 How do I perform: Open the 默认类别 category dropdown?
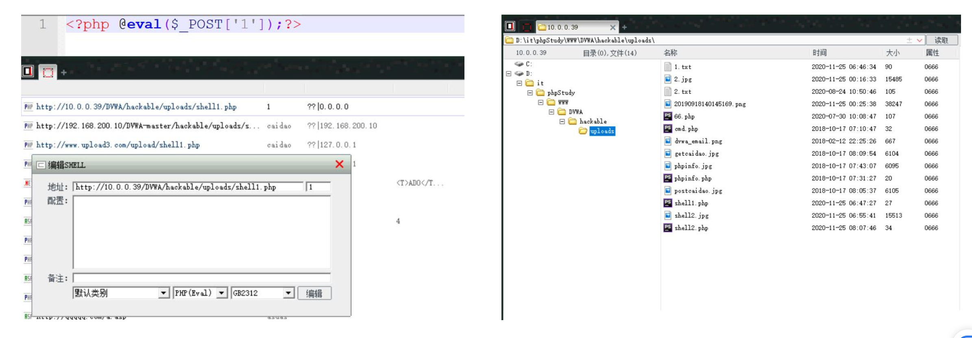click(x=163, y=293)
